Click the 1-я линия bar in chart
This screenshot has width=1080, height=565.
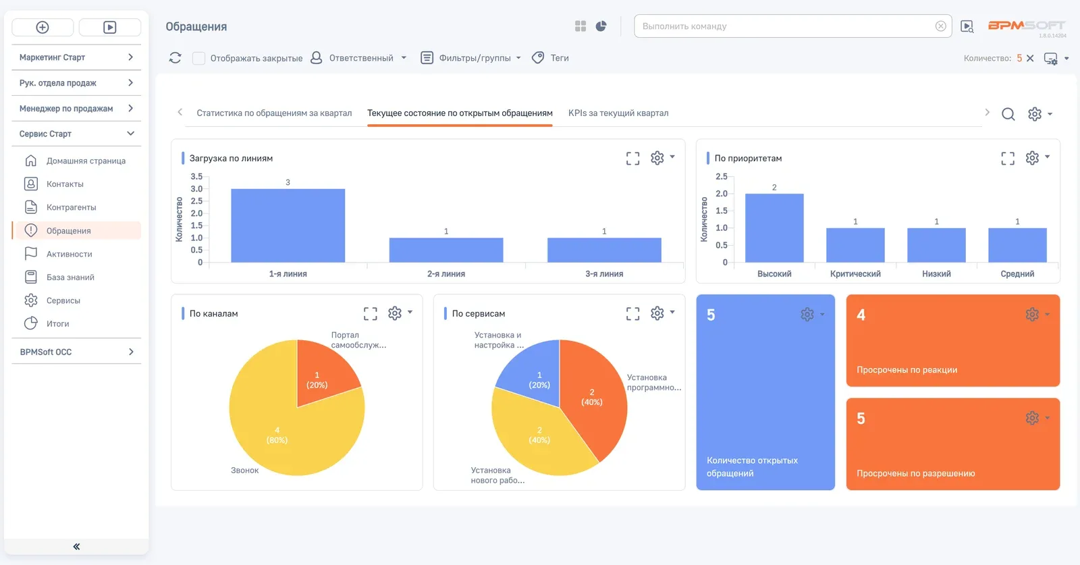[x=288, y=225]
